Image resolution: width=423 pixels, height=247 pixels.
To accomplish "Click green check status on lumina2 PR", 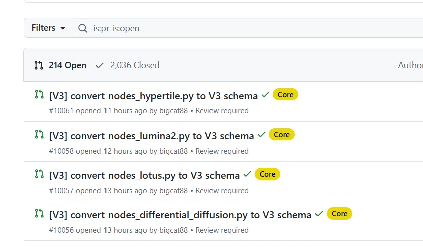I will coord(262,134).
